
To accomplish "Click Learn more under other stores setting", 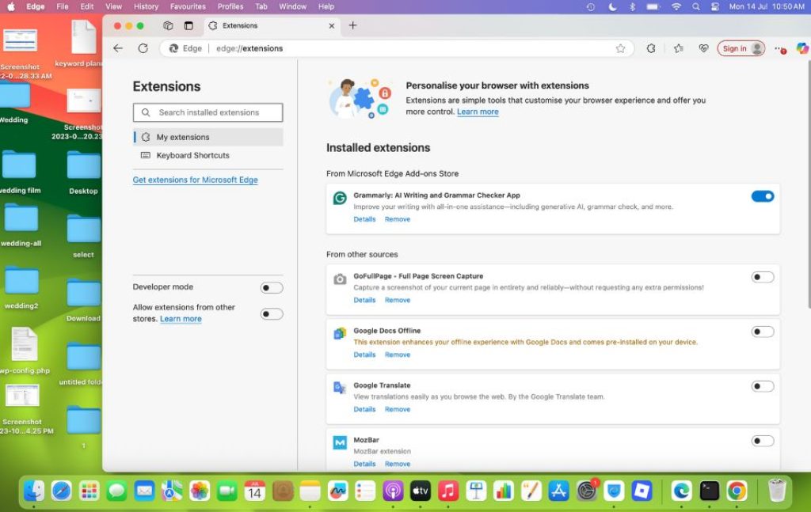I will point(181,319).
